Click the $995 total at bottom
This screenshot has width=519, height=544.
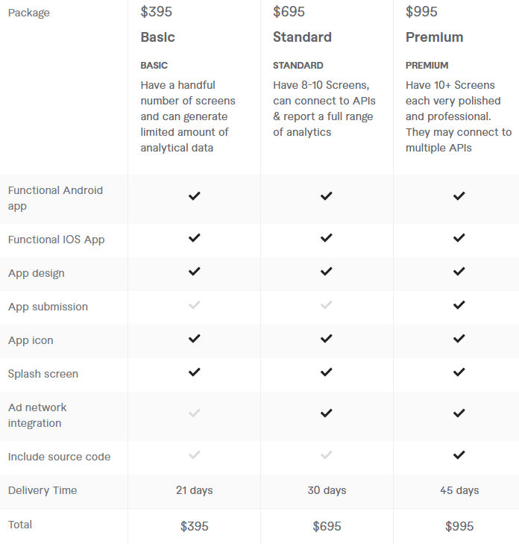tap(459, 526)
